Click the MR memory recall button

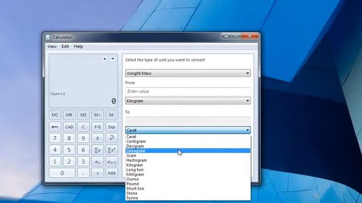point(69,115)
